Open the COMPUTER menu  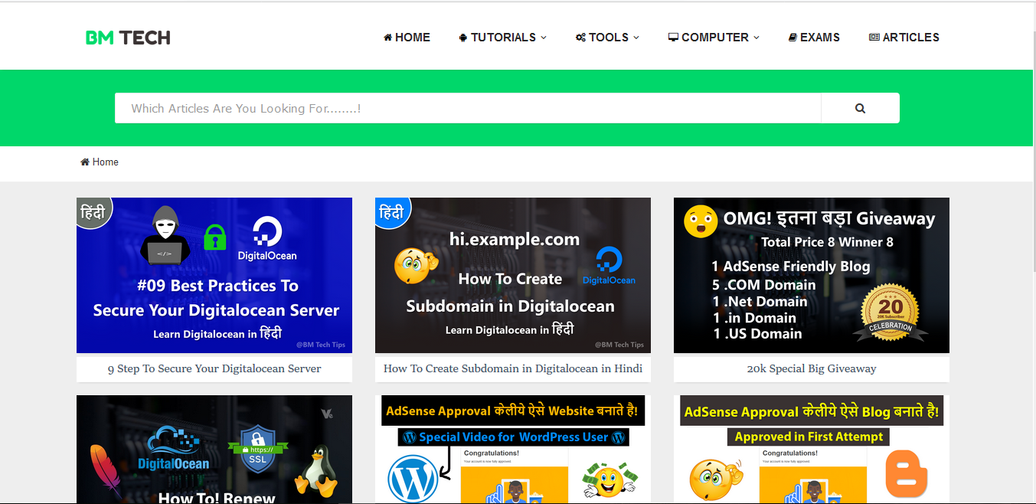tap(714, 38)
